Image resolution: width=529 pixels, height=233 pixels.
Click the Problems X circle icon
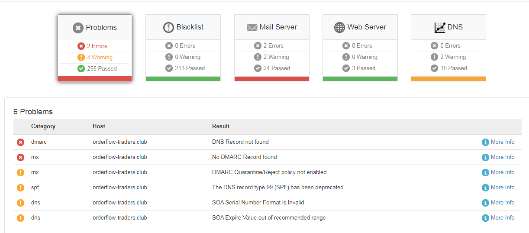click(x=78, y=28)
